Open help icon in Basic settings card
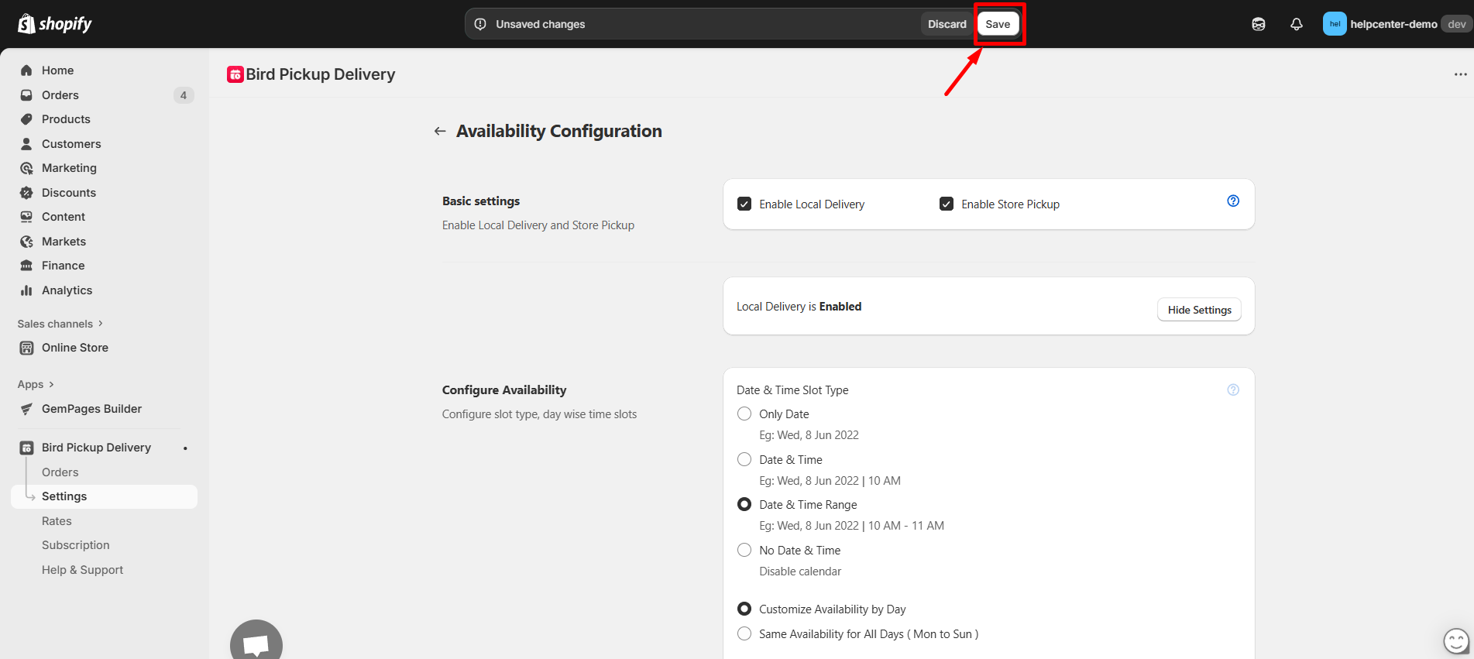1474x659 pixels. coord(1233,201)
